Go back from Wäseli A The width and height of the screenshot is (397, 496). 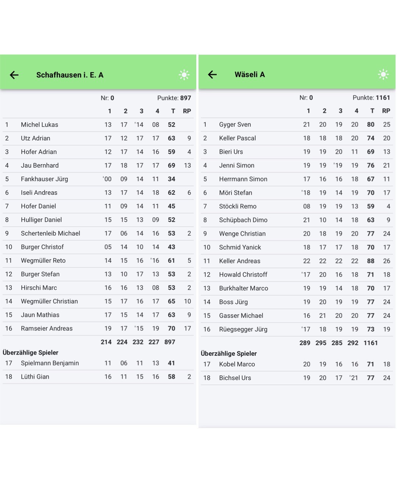tap(212, 75)
